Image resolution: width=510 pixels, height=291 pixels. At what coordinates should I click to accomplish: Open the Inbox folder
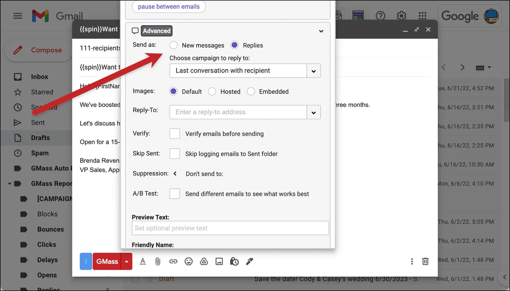coord(40,77)
